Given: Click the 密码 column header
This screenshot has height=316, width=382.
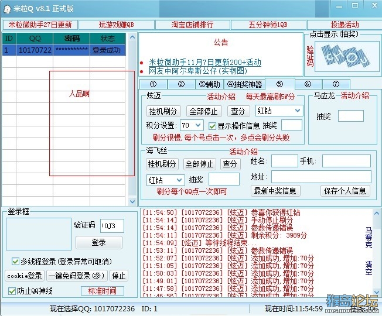Looking at the screenshot, I should (x=71, y=39).
